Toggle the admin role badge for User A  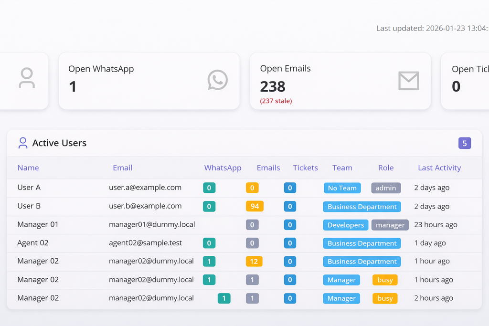point(386,188)
